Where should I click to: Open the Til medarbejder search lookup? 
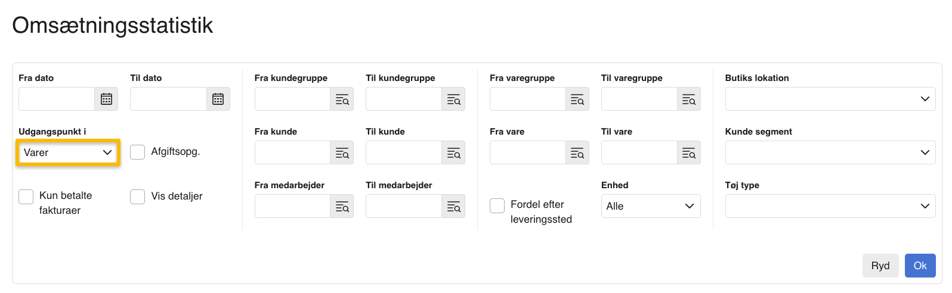coord(453,206)
